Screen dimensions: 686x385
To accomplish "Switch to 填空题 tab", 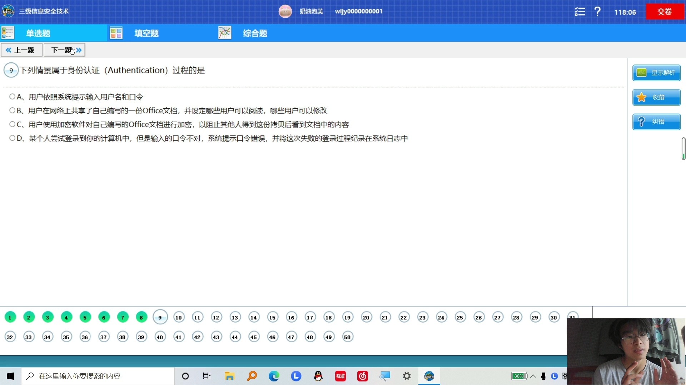I will tap(146, 33).
